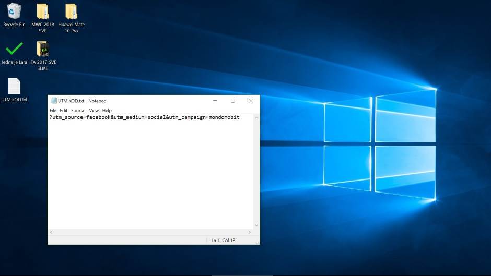Click the Jedna je Lara checkmark icon

tap(14, 49)
